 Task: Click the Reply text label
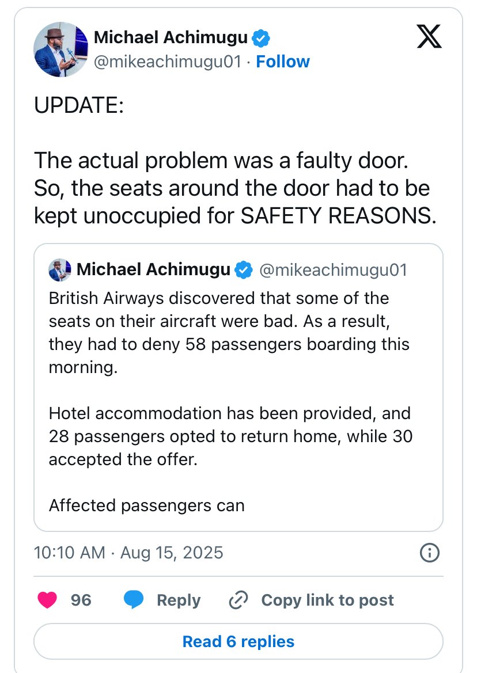179,600
